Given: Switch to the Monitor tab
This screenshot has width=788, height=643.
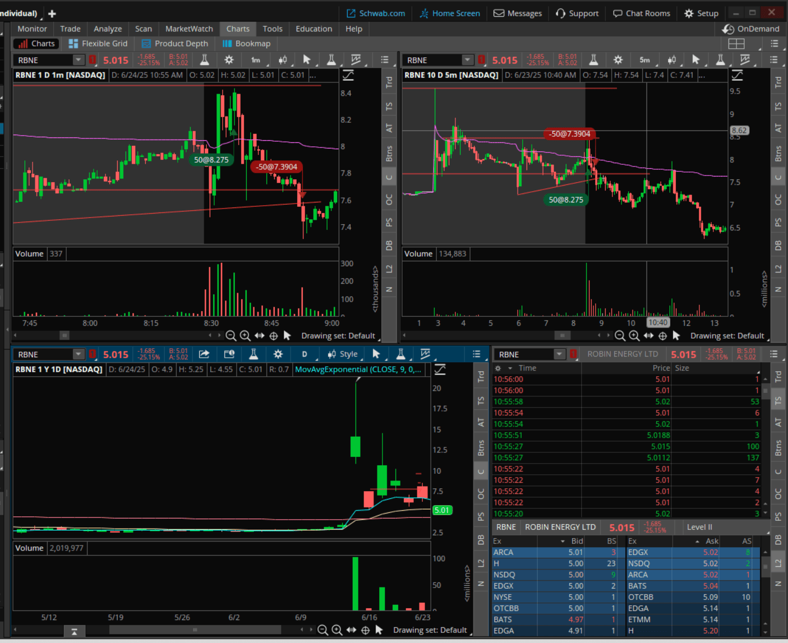Looking at the screenshot, I should pos(33,29).
